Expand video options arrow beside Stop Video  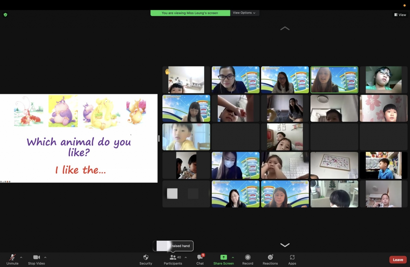[45, 257]
